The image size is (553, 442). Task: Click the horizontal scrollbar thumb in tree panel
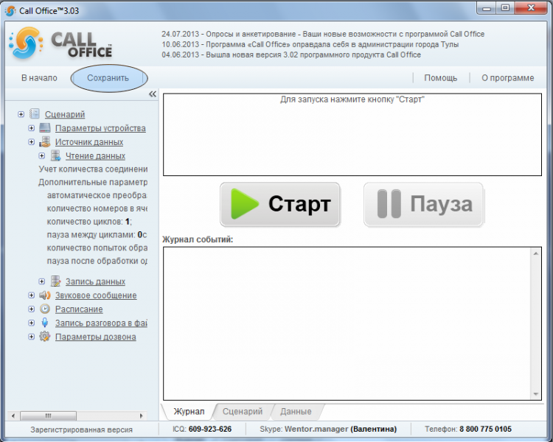point(49,415)
